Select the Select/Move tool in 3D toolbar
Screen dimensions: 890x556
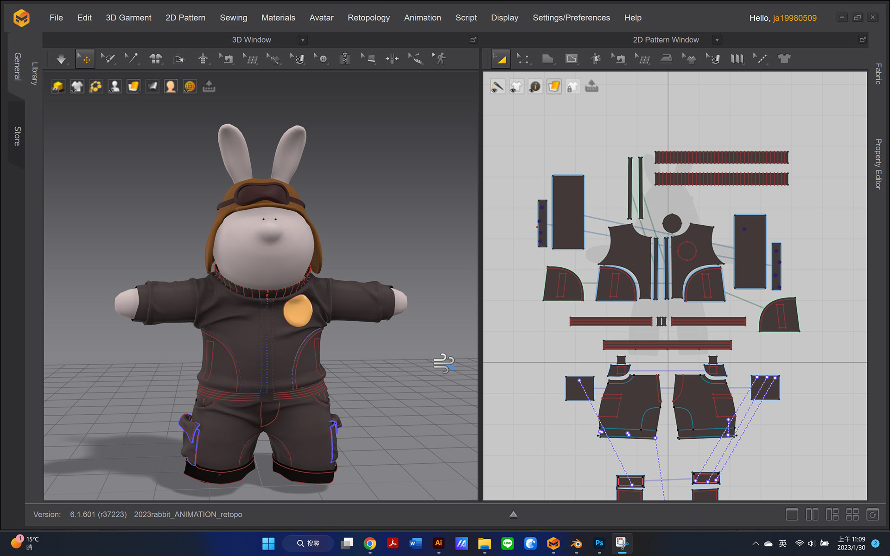(85, 59)
